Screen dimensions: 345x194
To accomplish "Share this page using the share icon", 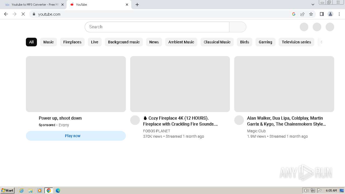I will point(302,14).
